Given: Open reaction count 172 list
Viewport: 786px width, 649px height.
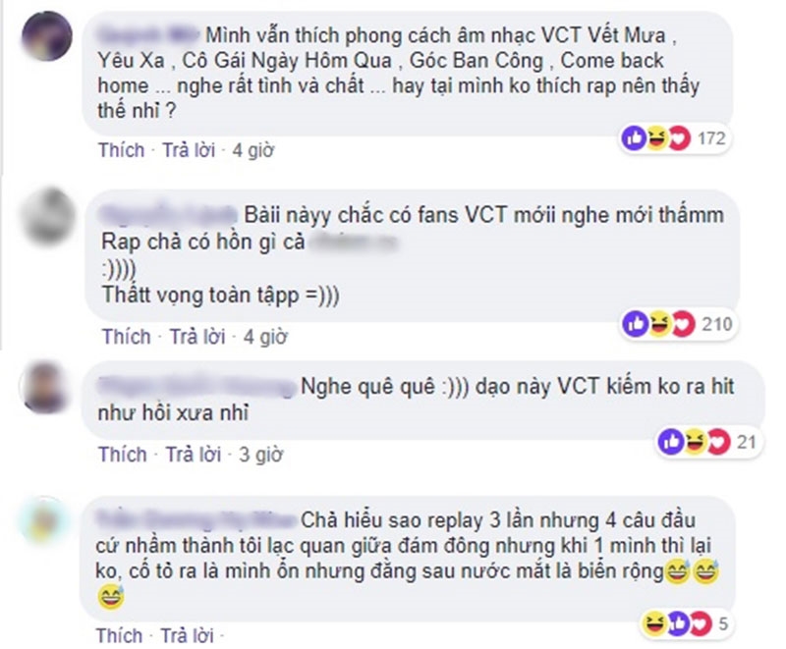Looking at the screenshot, I should click(x=711, y=138).
